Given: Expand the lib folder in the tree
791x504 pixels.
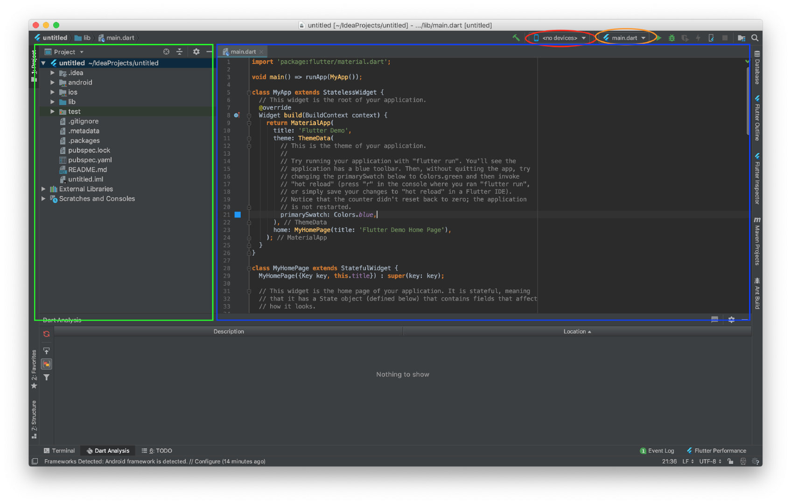Looking at the screenshot, I should 52,102.
